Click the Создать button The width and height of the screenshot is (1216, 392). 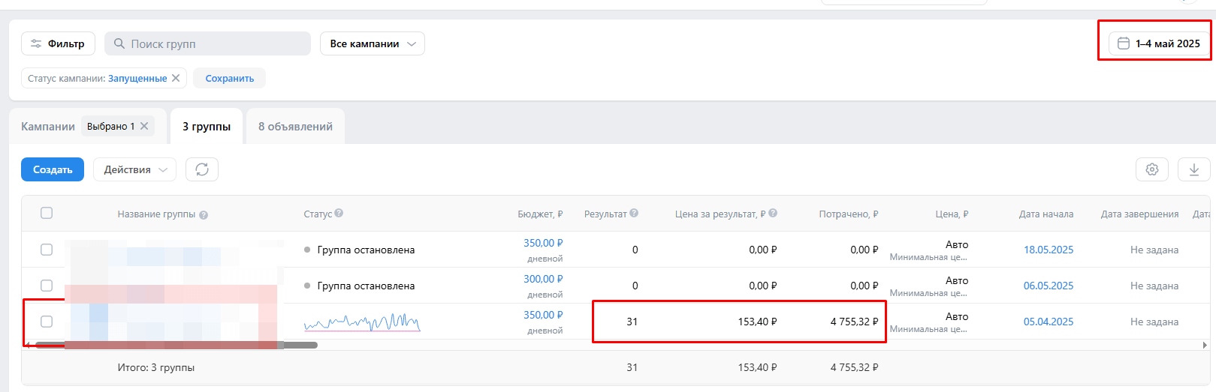pos(53,169)
